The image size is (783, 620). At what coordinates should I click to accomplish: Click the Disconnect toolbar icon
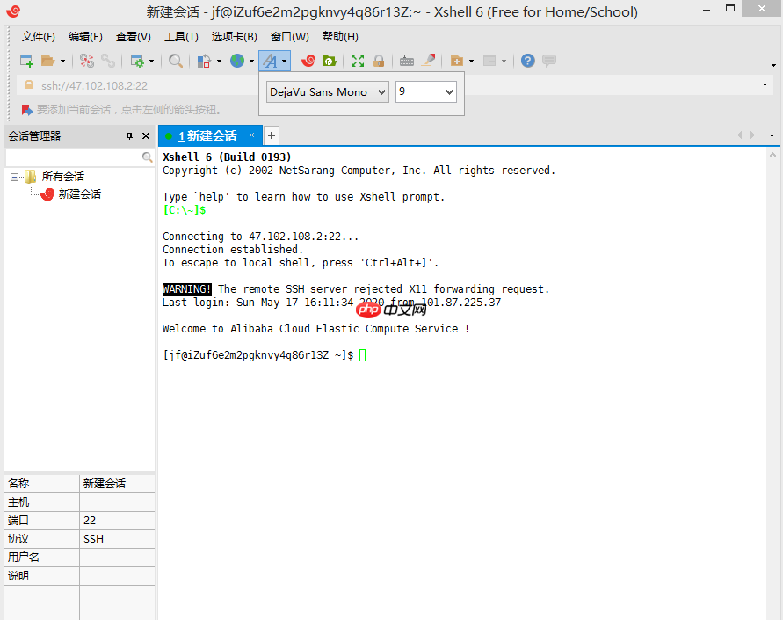[x=87, y=61]
